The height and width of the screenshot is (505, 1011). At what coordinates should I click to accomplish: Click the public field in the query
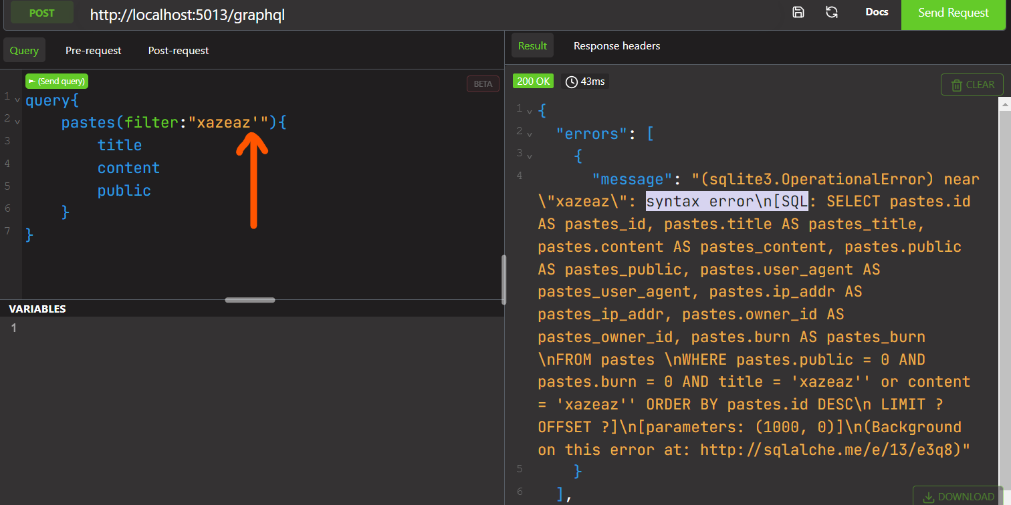point(124,190)
